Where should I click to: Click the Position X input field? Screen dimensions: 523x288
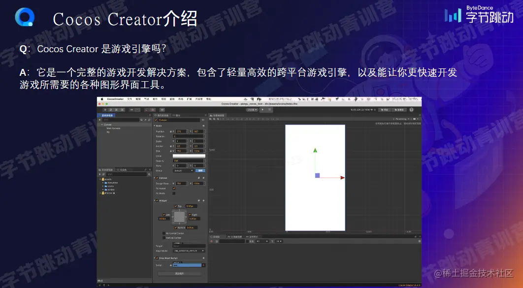181,131
